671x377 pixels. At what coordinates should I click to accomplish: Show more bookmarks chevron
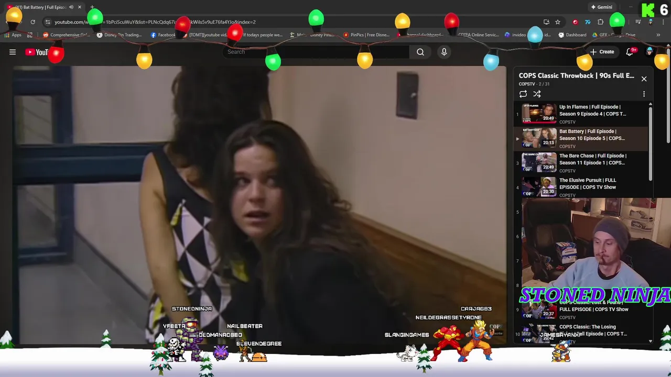658,35
